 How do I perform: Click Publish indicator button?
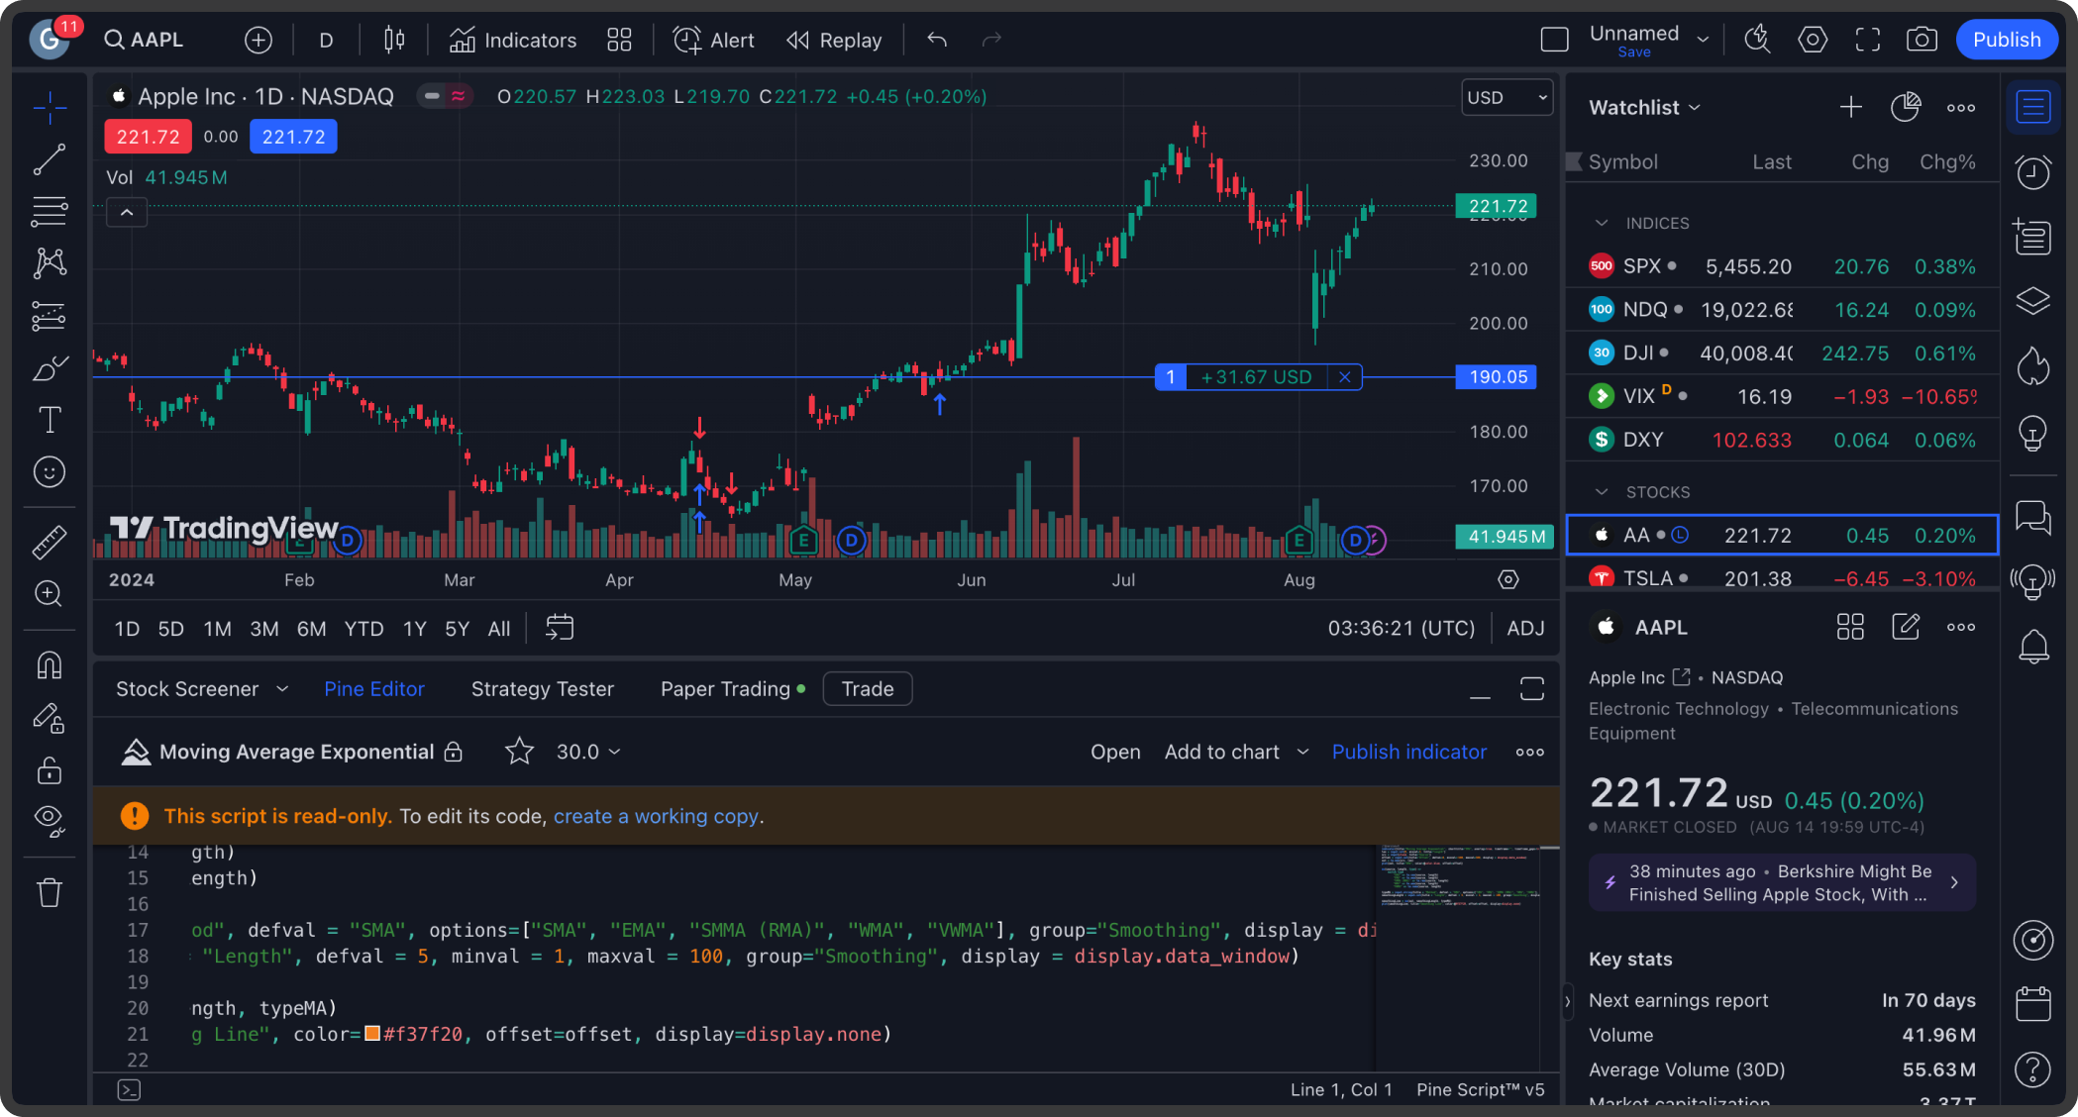point(1409,750)
